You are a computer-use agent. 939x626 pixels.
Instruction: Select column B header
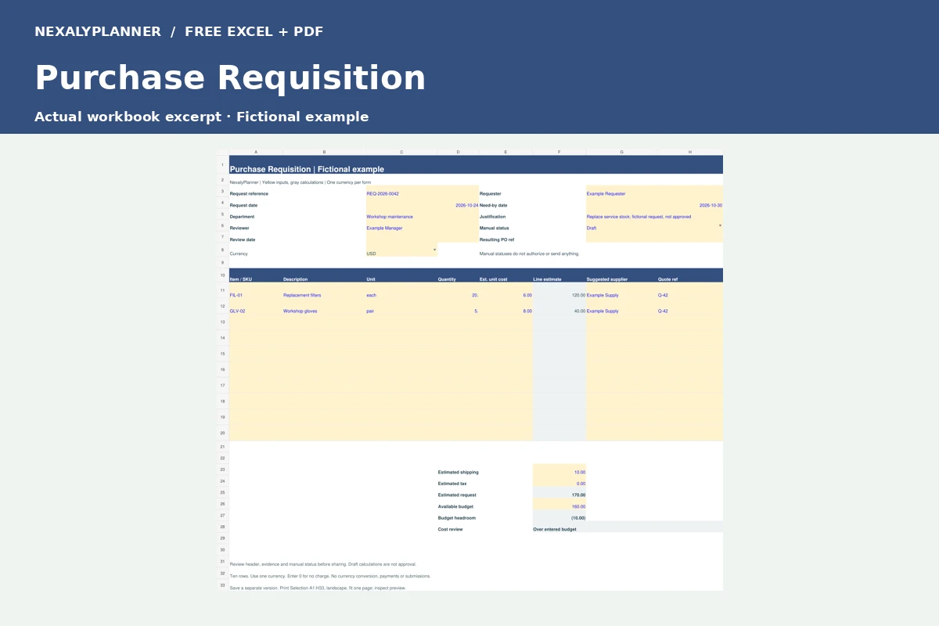click(324, 152)
